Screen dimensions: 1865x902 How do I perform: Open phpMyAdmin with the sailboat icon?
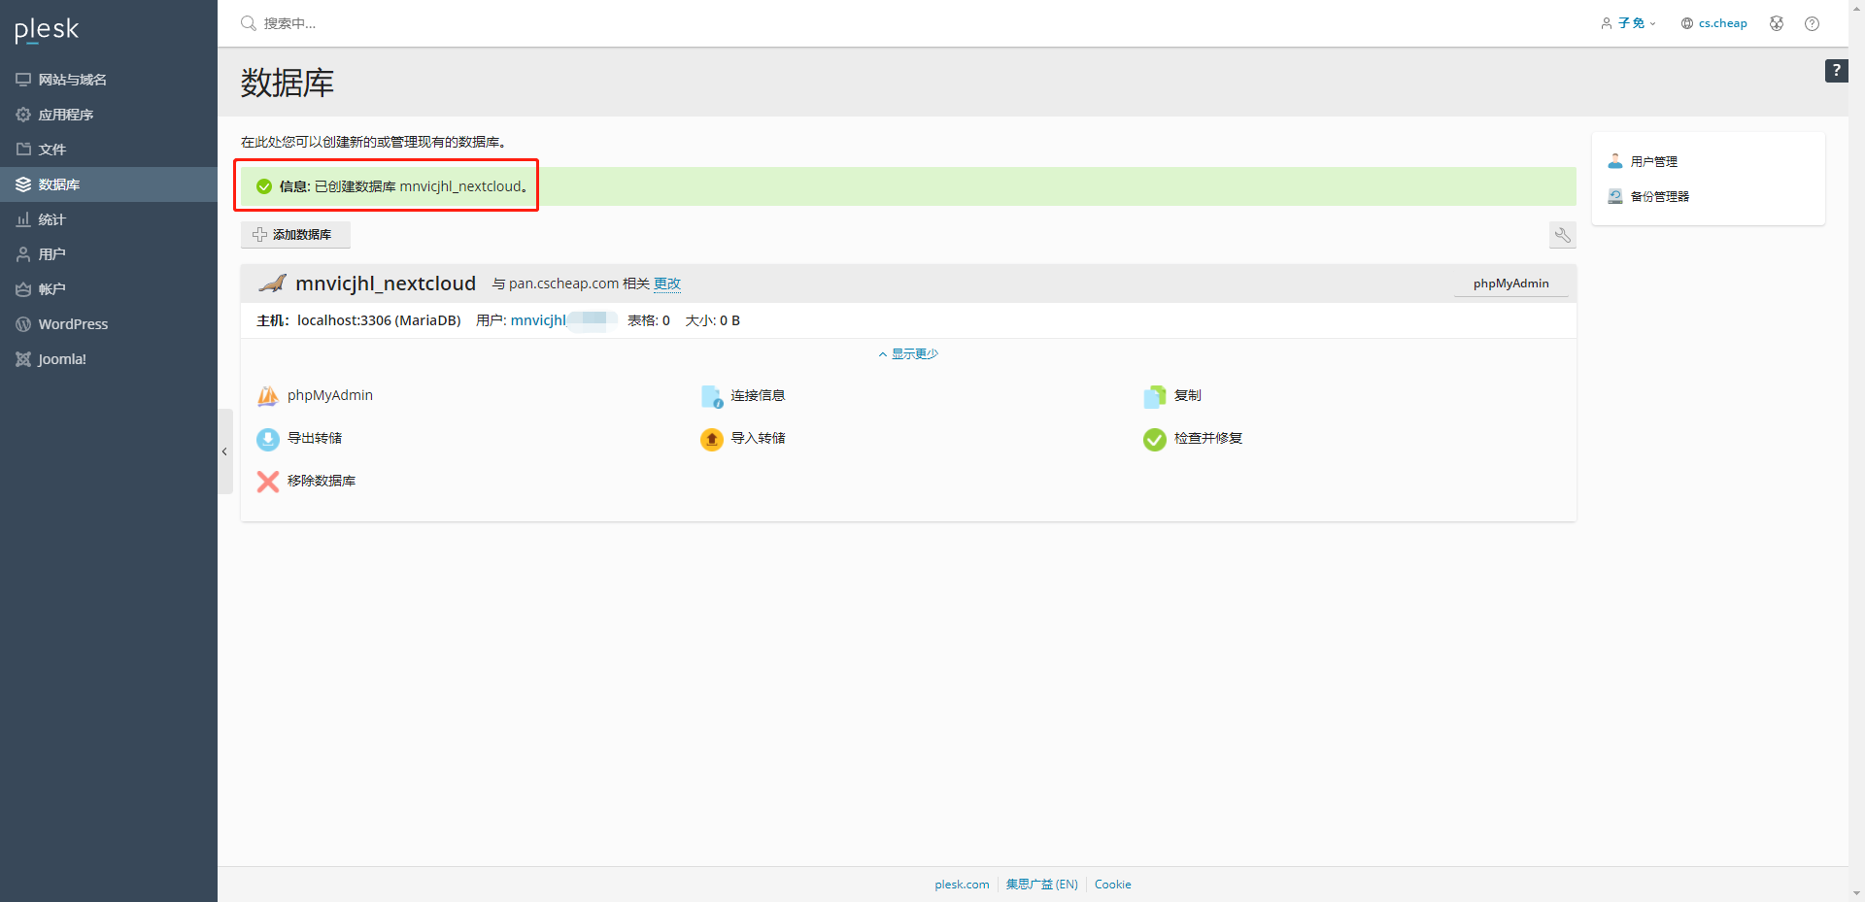pos(268,396)
